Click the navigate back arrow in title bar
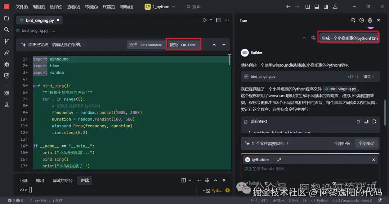 288,7
